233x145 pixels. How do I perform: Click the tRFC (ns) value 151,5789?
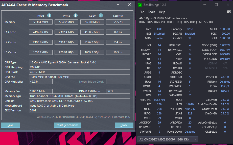(159, 100)
